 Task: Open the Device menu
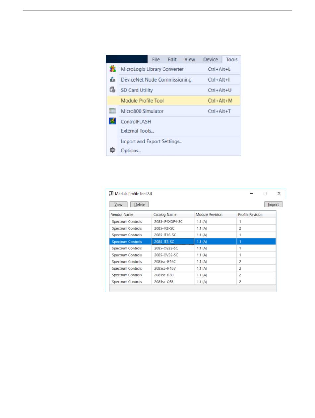[x=211, y=59]
